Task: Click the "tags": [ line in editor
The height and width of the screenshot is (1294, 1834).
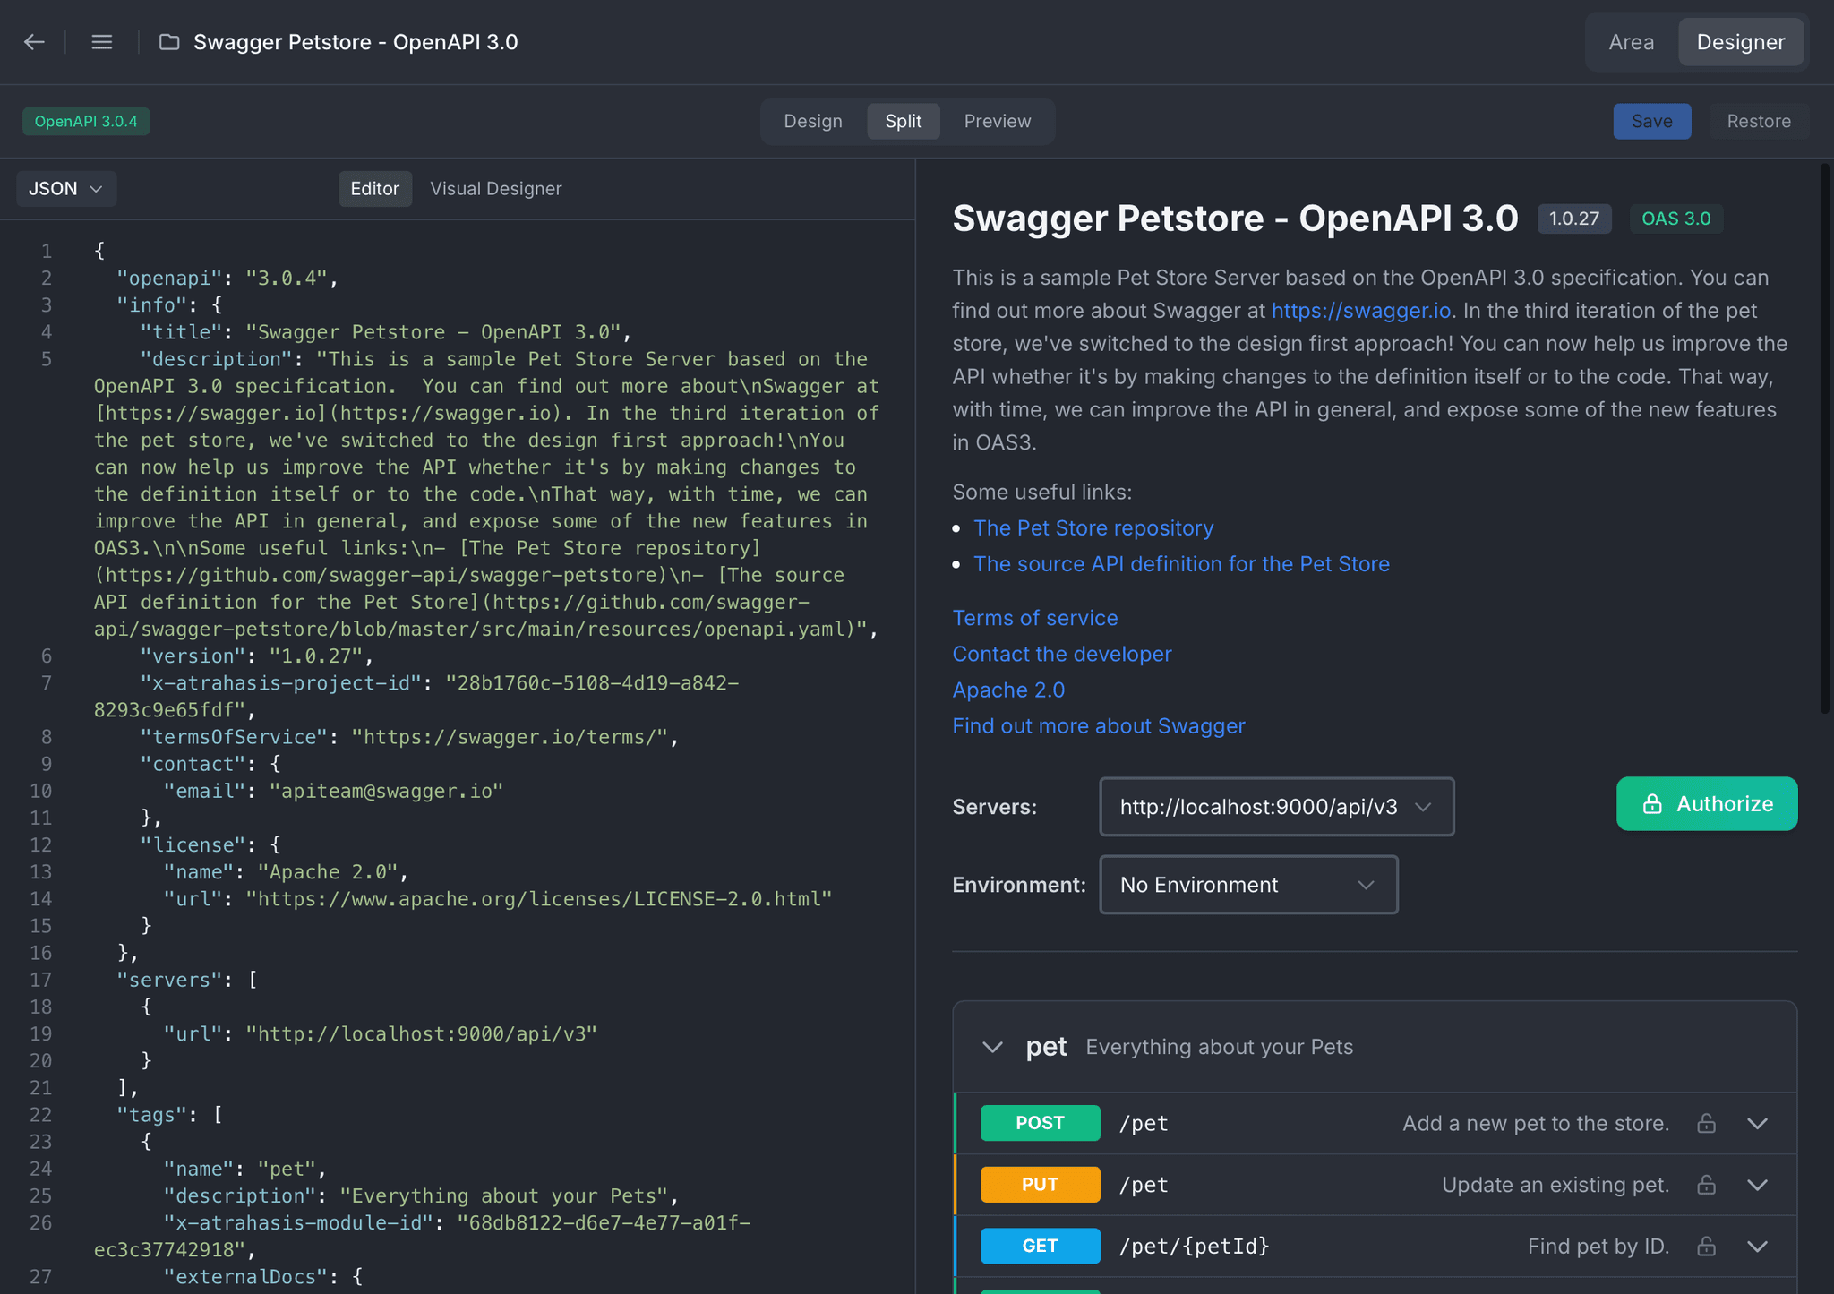Action: [169, 1115]
